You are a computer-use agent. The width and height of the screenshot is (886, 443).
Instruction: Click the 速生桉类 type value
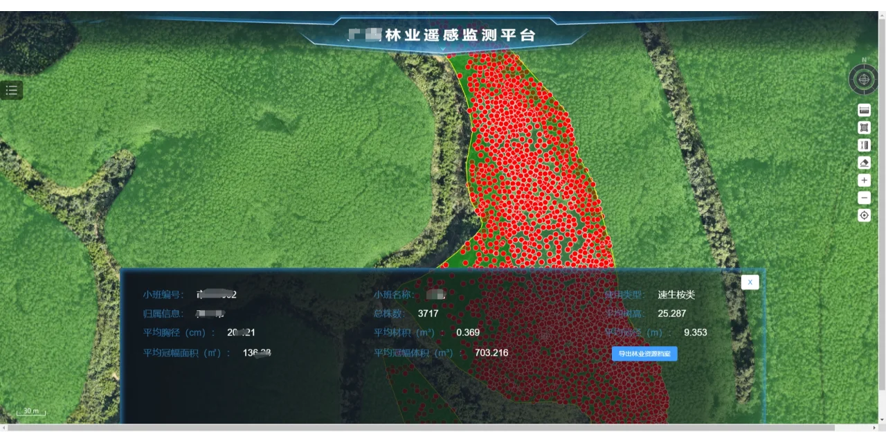pos(676,294)
